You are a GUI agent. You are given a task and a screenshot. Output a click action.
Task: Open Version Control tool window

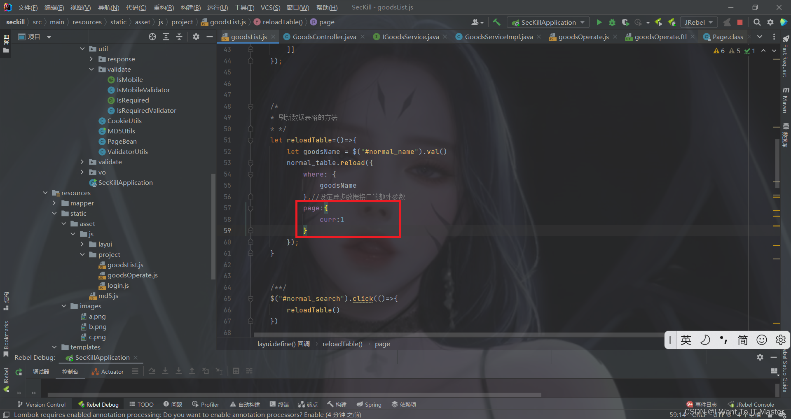pos(42,405)
